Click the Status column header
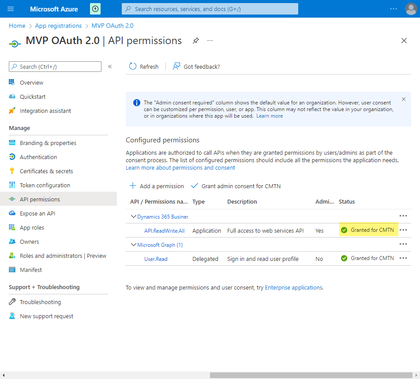The width and height of the screenshot is (420, 379). point(347,201)
